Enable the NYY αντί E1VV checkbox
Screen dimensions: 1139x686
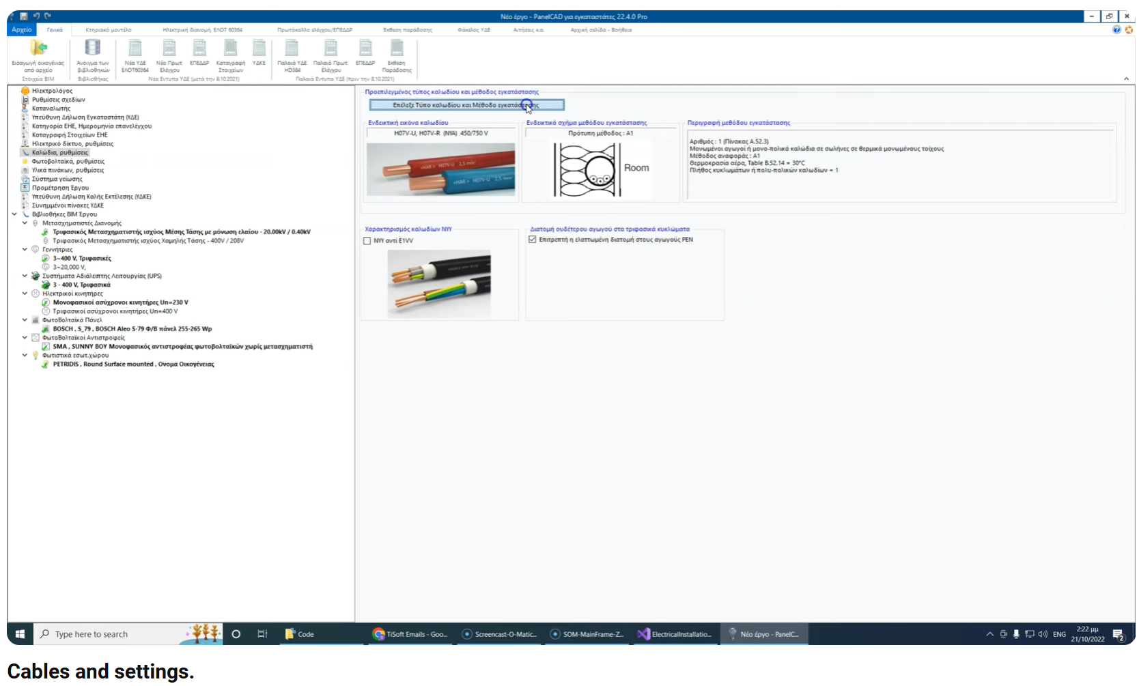click(366, 240)
